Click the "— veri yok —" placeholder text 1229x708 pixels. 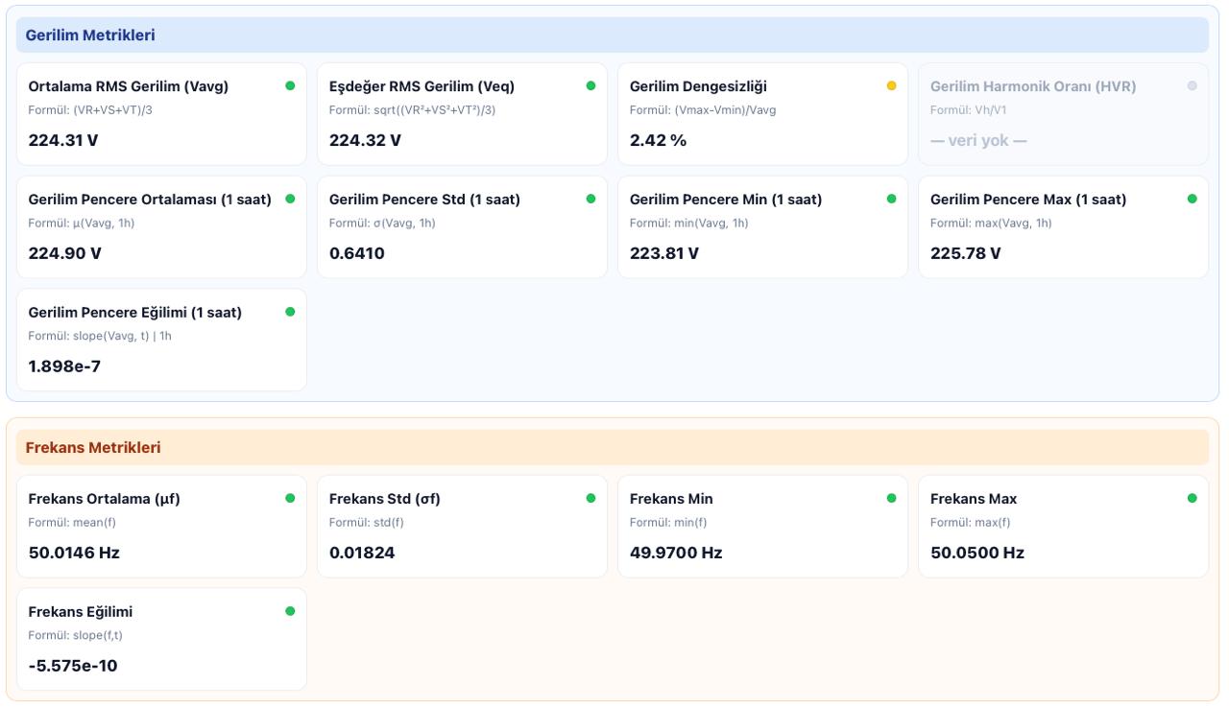pyautogui.click(x=977, y=140)
